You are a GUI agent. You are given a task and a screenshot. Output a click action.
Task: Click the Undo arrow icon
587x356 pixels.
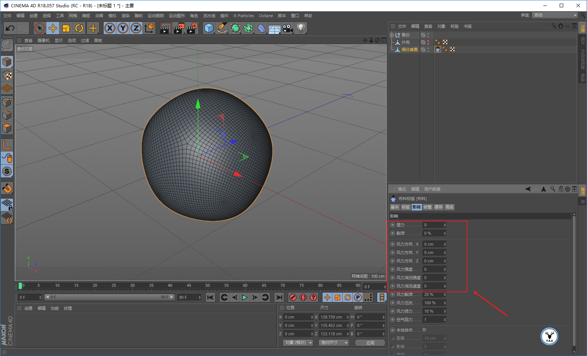coord(10,28)
